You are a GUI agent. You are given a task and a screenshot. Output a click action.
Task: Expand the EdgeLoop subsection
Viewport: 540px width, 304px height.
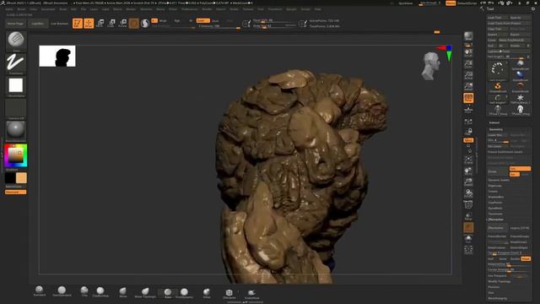(x=495, y=186)
